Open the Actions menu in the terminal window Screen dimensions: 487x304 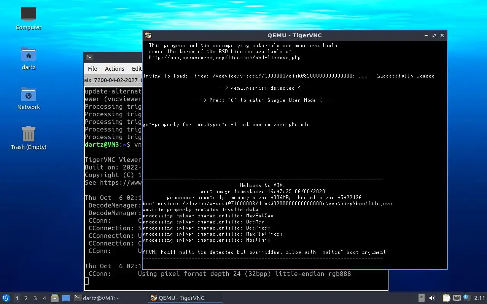click(115, 69)
